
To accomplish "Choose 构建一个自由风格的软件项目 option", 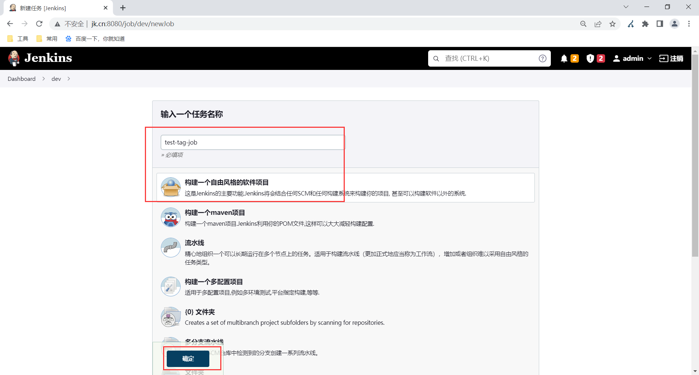I will 345,187.
